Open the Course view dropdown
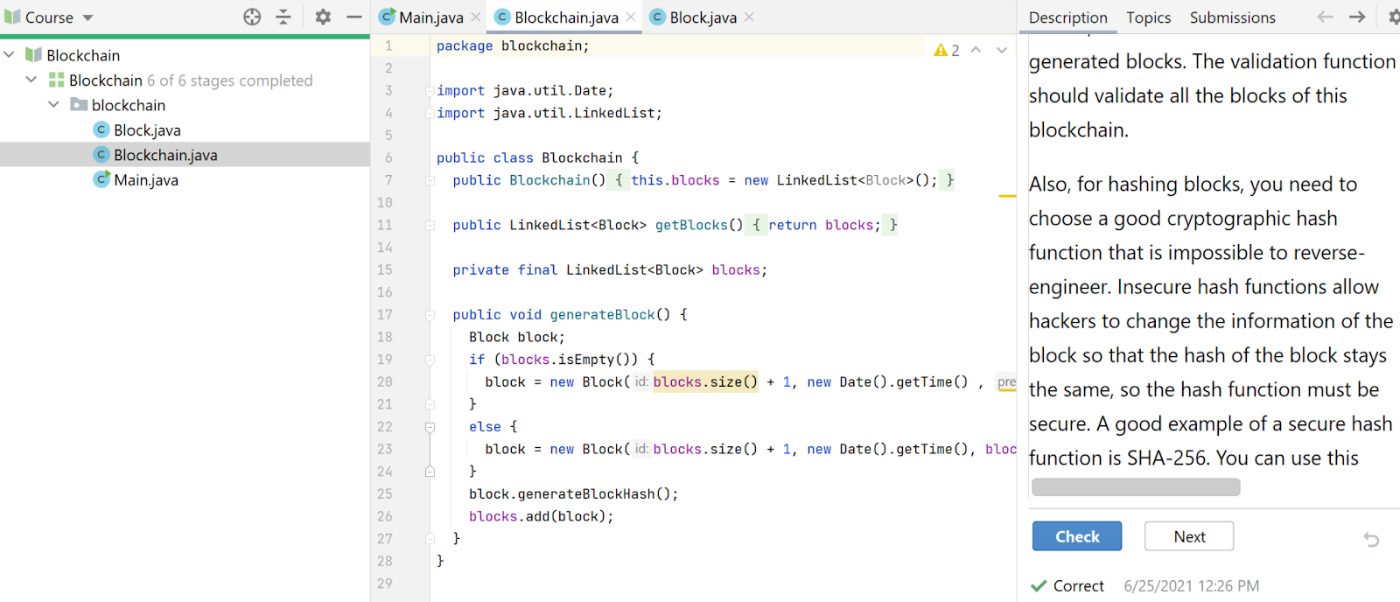The height and width of the screenshot is (602, 1400). pyautogui.click(x=87, y=17)
